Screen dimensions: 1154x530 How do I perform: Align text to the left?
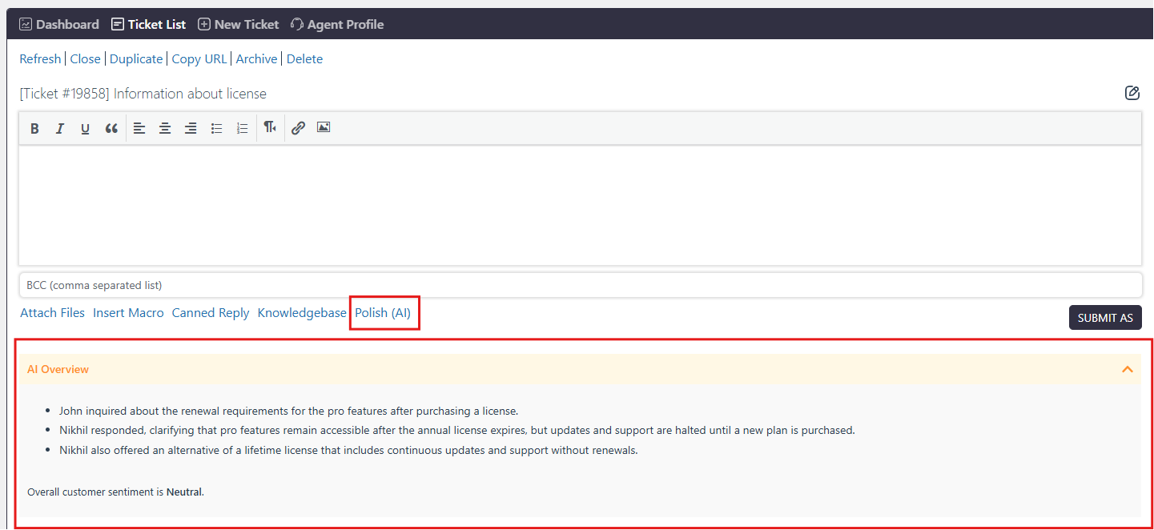[x=139, y=128]
